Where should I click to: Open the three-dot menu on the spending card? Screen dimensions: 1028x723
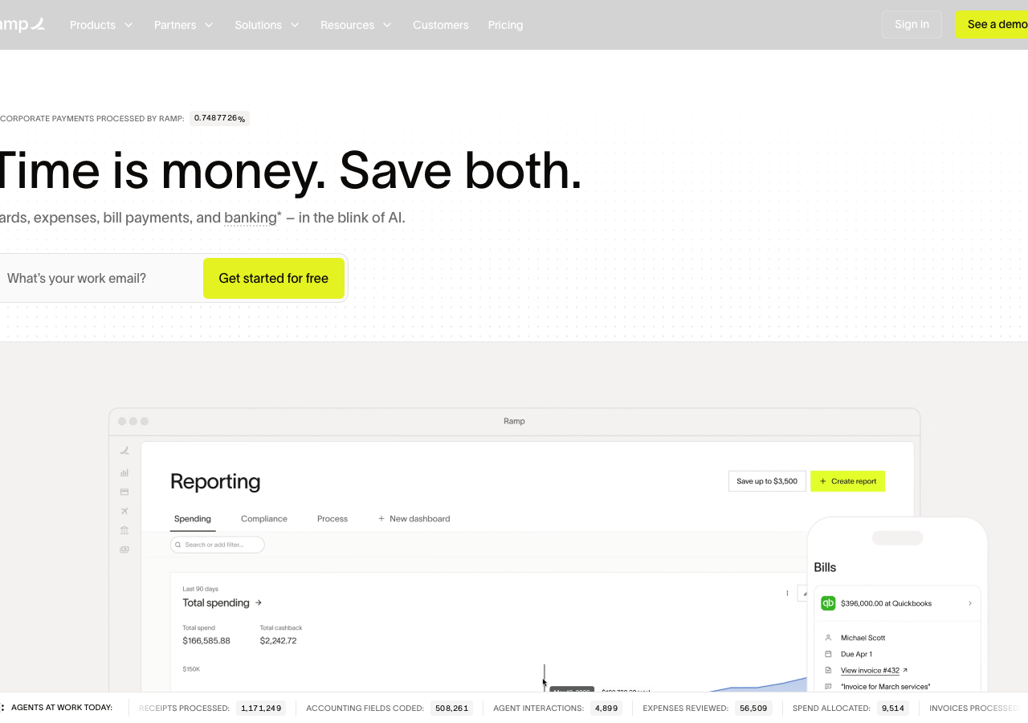[787, 593]
